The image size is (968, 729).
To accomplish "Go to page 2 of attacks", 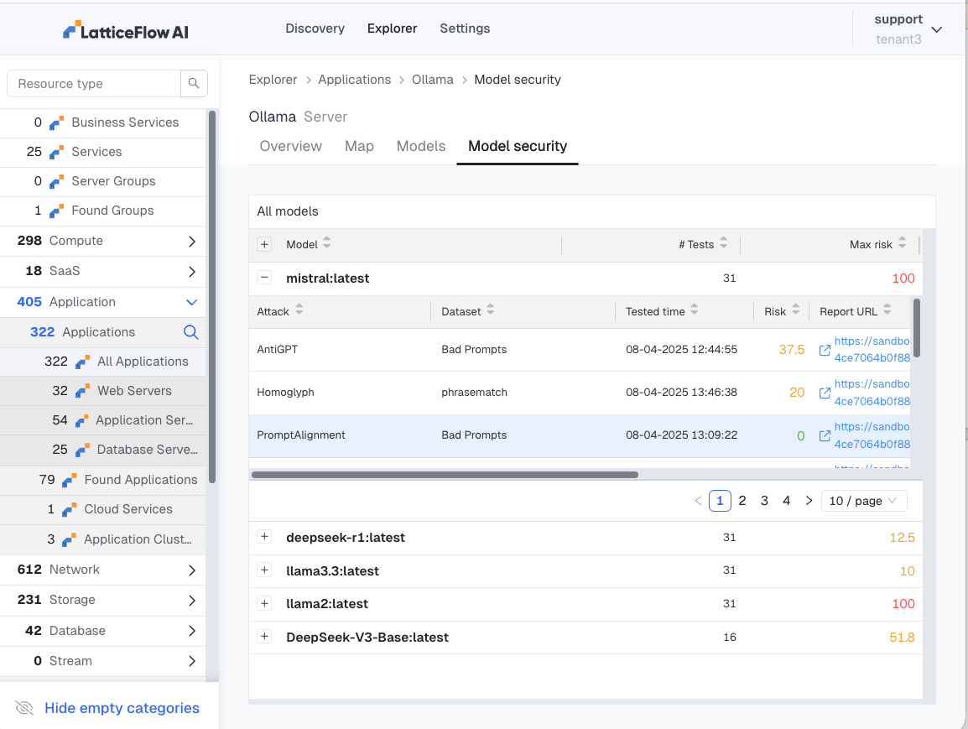I will point(742,501).
